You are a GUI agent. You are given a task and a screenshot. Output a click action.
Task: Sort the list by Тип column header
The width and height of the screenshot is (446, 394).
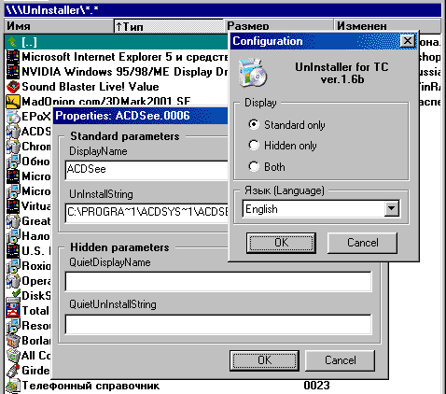[x=169, y=26]
